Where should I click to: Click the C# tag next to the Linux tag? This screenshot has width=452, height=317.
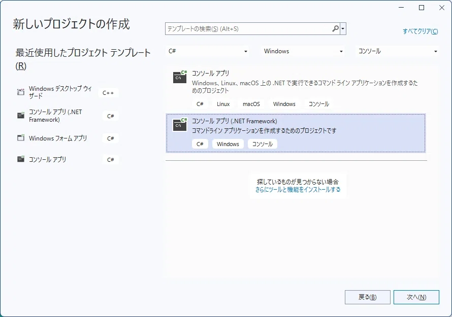200,104
